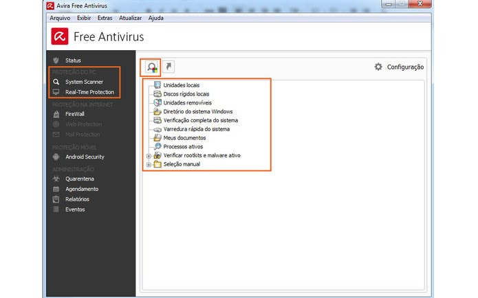Screen dimensions: 478x298
Task: Click the shortcut arrow toolbar icon
Action: [x=169, y=67]
